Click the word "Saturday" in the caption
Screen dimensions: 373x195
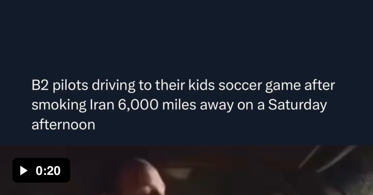point(297,106)
